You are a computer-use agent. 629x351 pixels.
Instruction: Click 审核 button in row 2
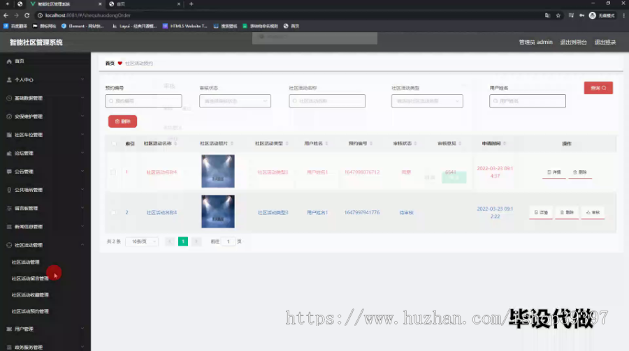coord(593,213)
